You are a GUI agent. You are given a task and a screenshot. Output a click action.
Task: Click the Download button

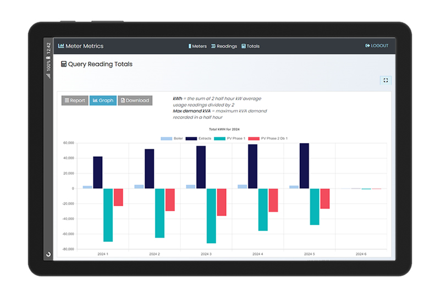pos(135,101)
